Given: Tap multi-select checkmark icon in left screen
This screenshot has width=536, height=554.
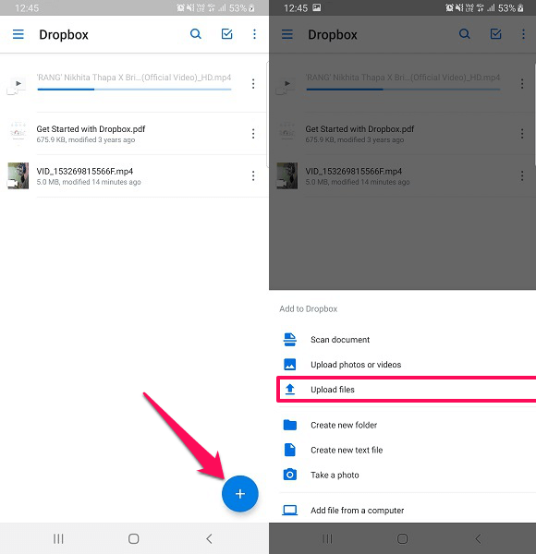Looking at the screenshot, I should tap(226, 34).
